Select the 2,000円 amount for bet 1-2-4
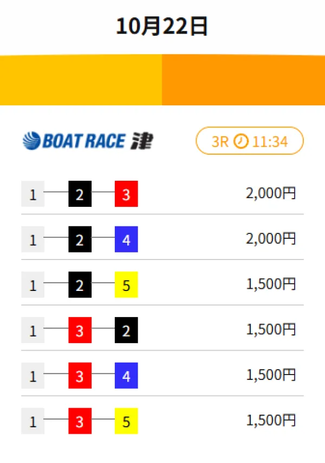This screenshot has height=463, width=325. (271, 239)
